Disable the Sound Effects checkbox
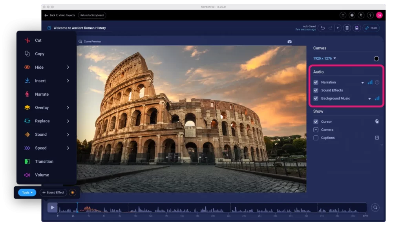Screen dimensions: 402x226 point(316,90)
